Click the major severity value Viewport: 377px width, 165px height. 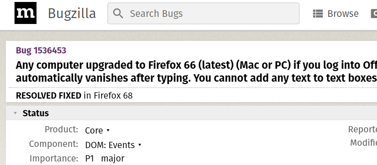click(113, 159)
